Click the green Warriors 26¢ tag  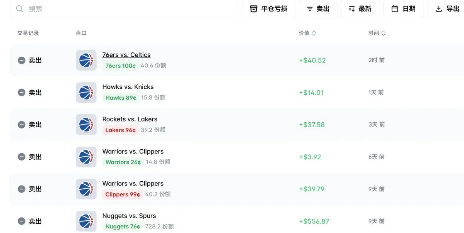(123, 162)
